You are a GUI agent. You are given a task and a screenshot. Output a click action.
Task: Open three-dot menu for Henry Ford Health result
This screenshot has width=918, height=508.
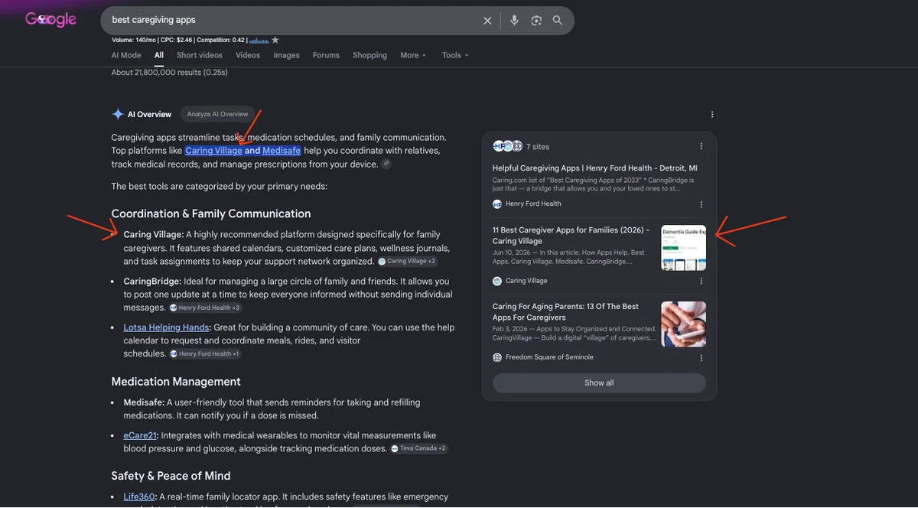tap(702, 204)
